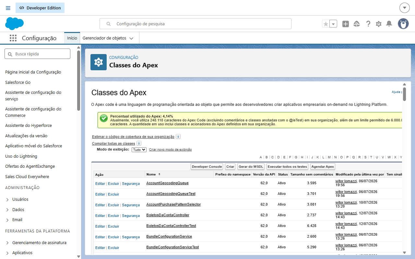Click Excluir for AccountGeocodingQueueTest
415x259 pixels.
pos(113,194)
